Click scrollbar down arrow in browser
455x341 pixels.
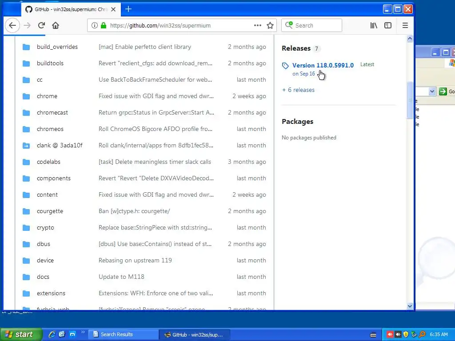coord(410,306)
